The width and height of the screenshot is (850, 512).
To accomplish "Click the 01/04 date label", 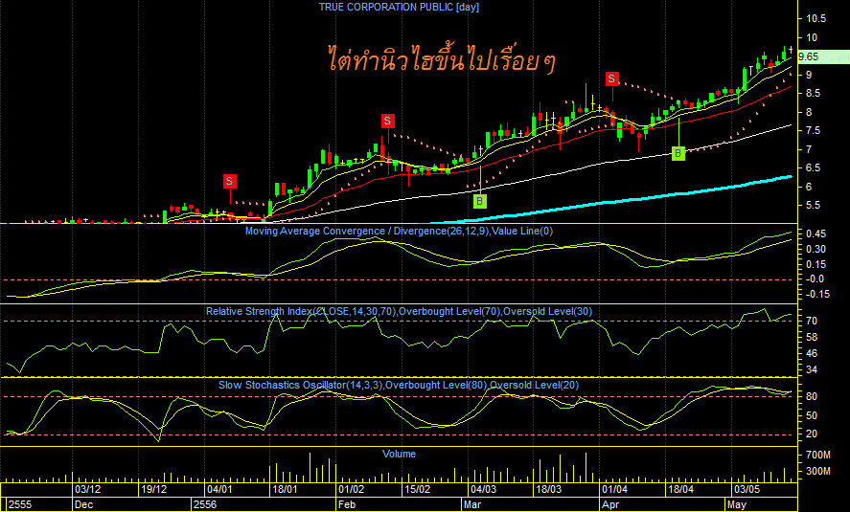I will coord(614,490).
